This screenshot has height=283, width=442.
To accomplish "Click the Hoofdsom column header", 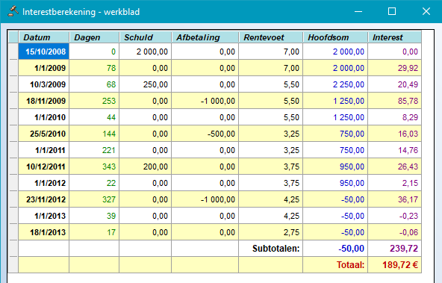I will coord(335,37).
